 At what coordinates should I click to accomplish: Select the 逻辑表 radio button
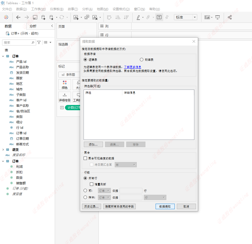85,60
